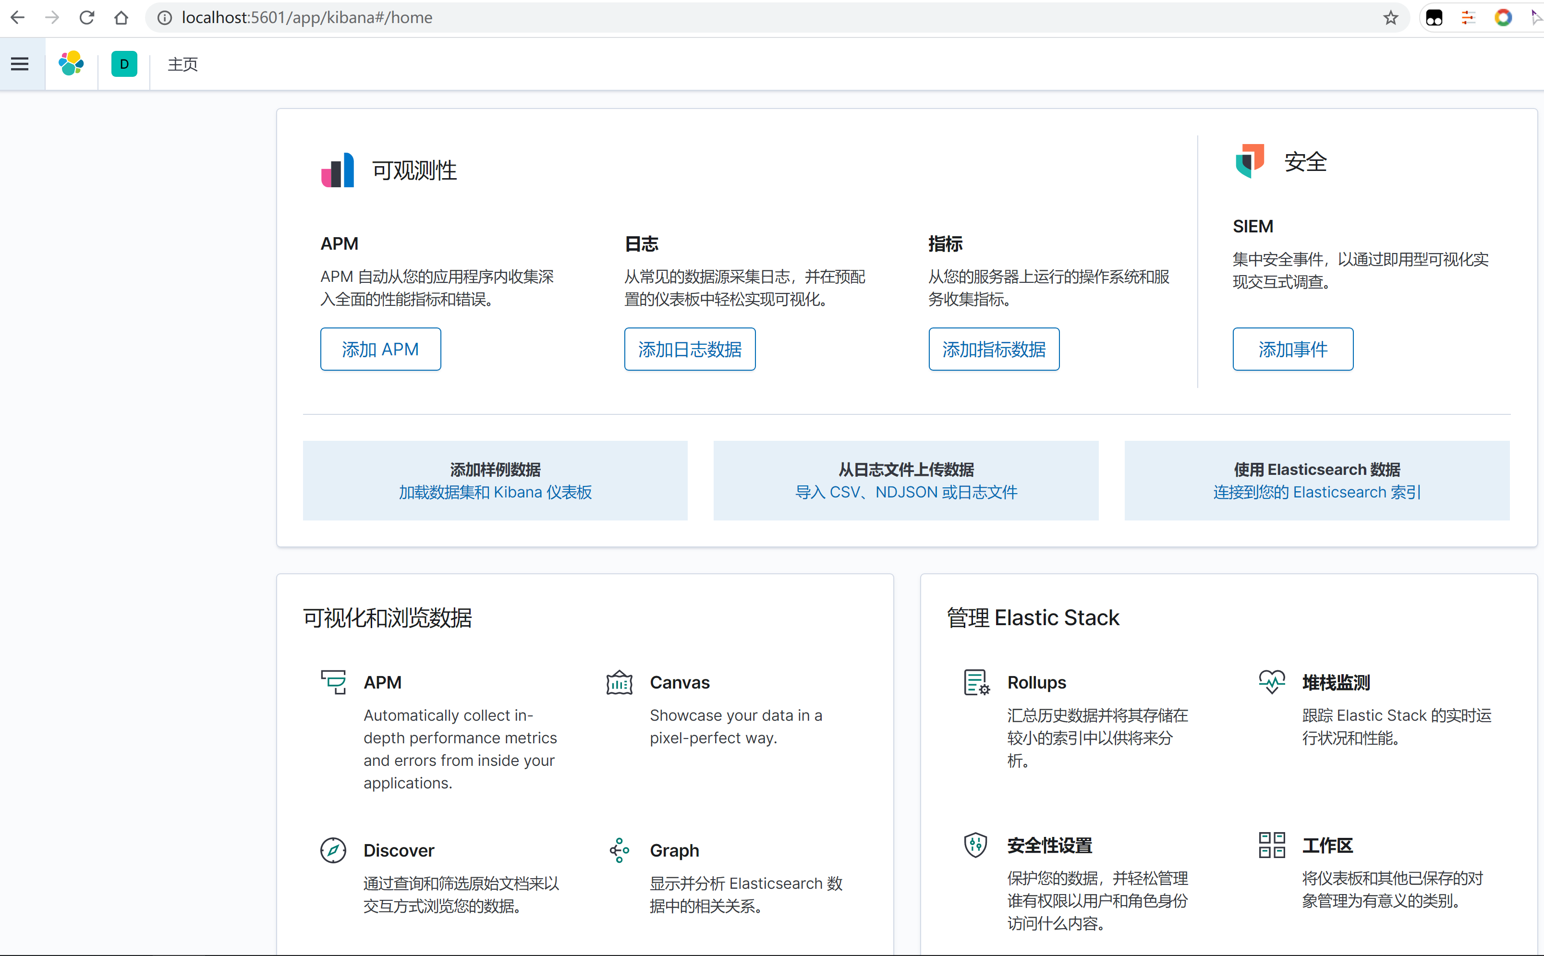Viewport: 1544px width, 956px height.
Task: Click the 日志 heading
Action: click(x=642, y=243)
